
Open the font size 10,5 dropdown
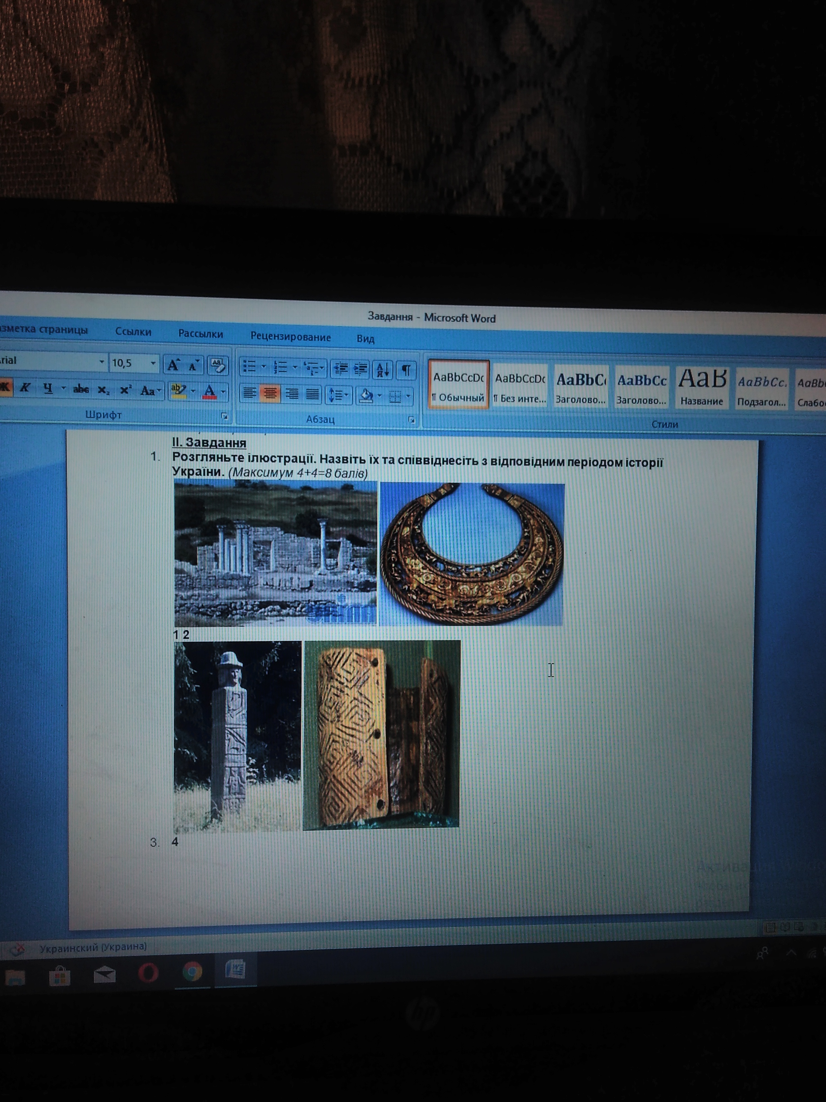coord(153,363)
